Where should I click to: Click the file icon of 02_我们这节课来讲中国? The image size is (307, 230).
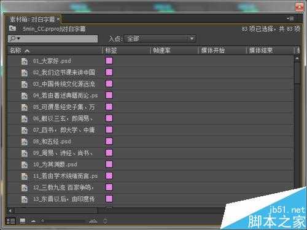(25, 72)
